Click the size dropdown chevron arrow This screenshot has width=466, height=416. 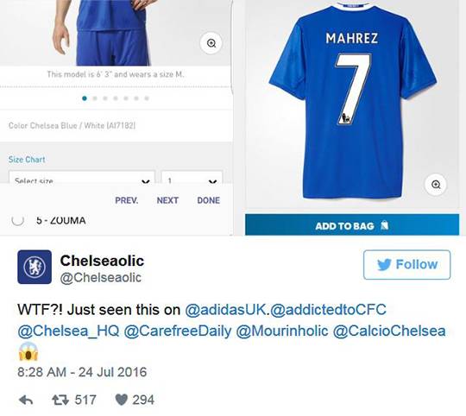click(x=145, y=181)
